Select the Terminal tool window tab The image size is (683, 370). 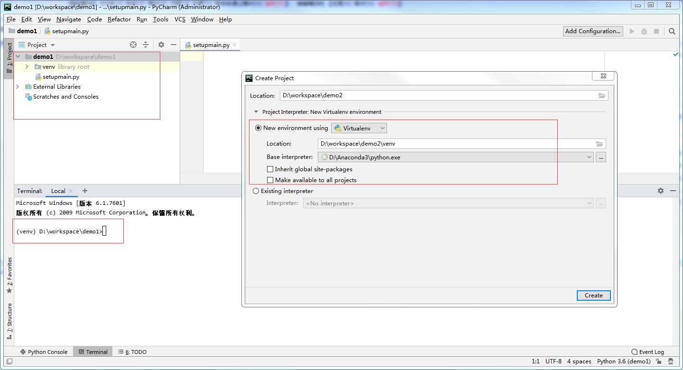coord(93,352)
